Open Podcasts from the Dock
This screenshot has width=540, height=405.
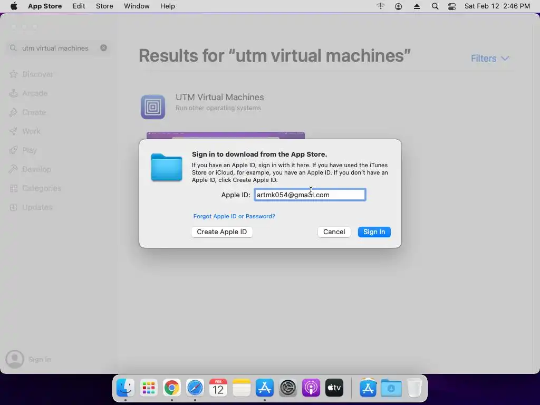[x=311, y=388]
